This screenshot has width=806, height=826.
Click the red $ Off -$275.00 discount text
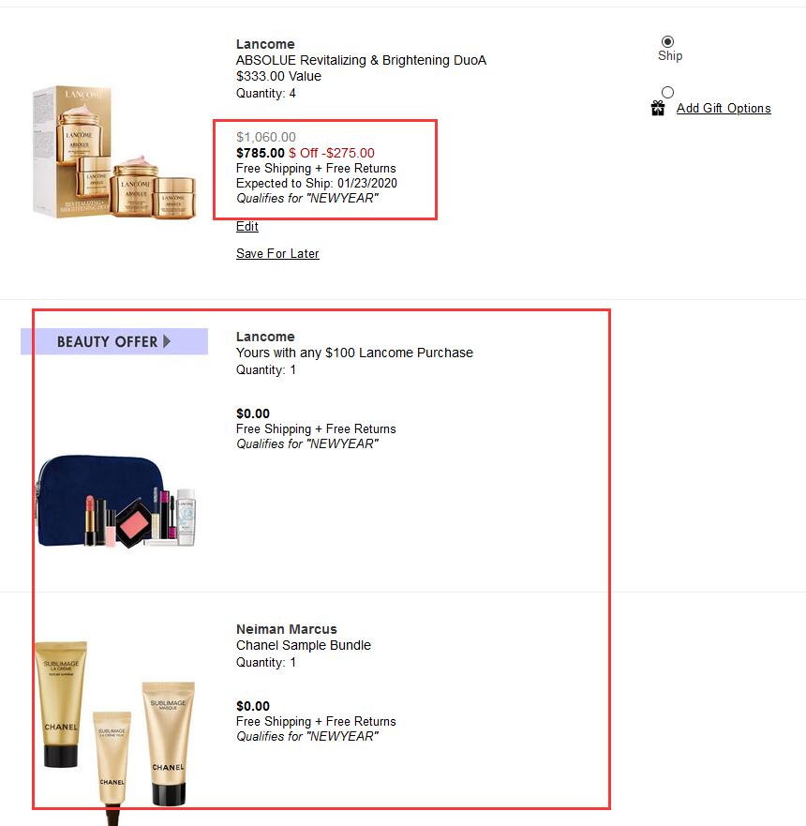[x=332, y=153]
